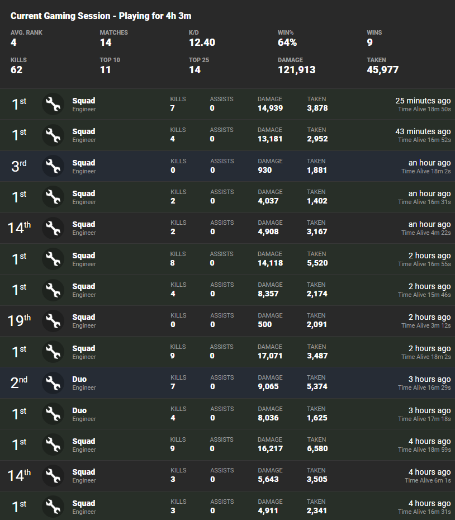Select the Squad label on the 13,181 damage match
455x520 pixels.
click(84, 132)
